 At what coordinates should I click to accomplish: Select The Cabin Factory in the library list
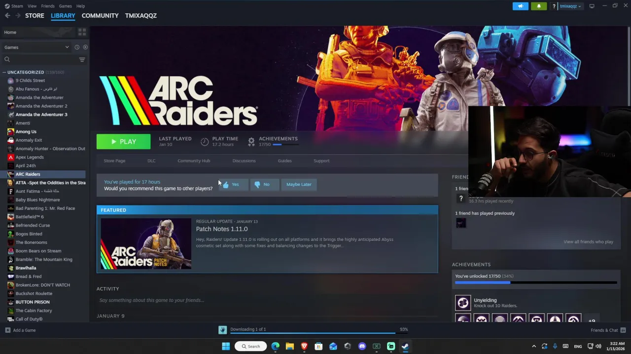point(34,311)
